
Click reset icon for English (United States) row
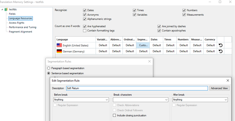click(221, 45)
